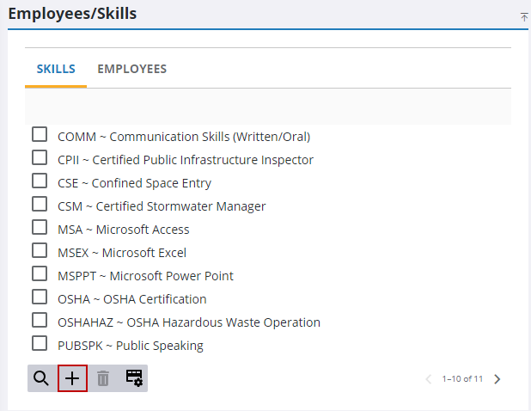Switch to the Employees tab
The height and width of the screenshot is (411, 531).
click(131, 69)
